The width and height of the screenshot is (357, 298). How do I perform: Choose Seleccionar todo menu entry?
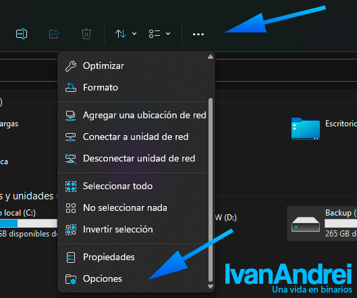[x=132, y=187]
